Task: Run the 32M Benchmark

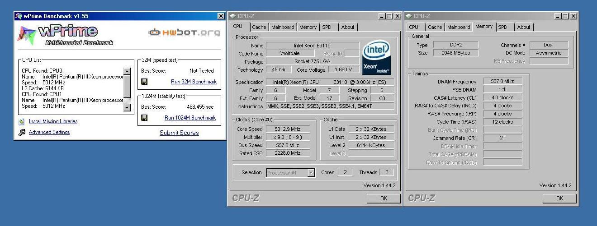Action: tap(194, 82)
